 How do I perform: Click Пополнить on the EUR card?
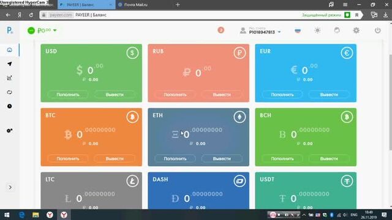click(x=282, y=95)
